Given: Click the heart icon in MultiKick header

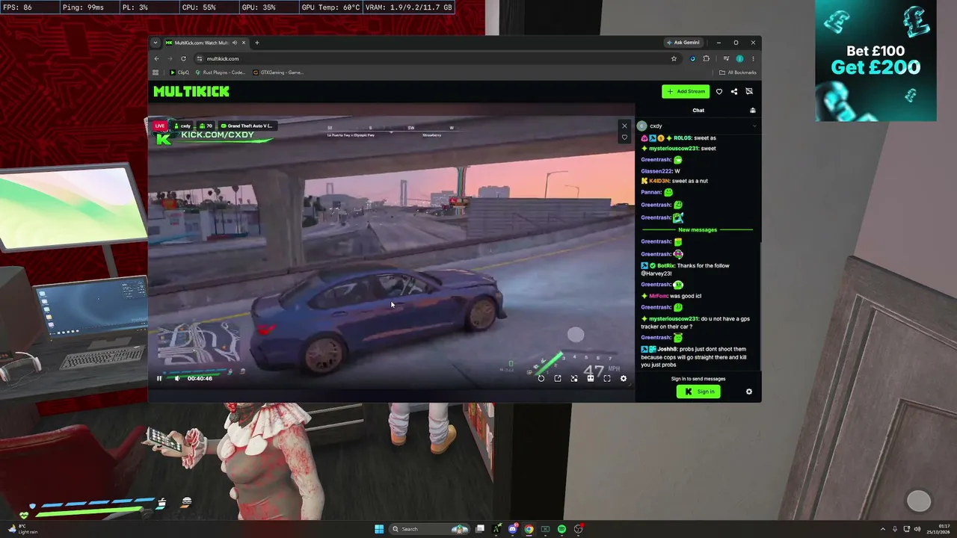Looking at the screenshot, I should [x=719, y=91].
